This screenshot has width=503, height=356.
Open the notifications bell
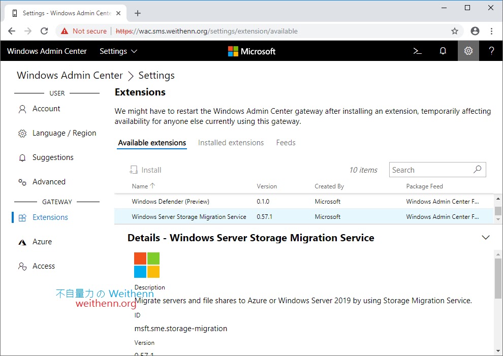[443, 51]
